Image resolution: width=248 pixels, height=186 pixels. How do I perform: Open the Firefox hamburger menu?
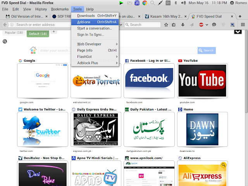243,25
